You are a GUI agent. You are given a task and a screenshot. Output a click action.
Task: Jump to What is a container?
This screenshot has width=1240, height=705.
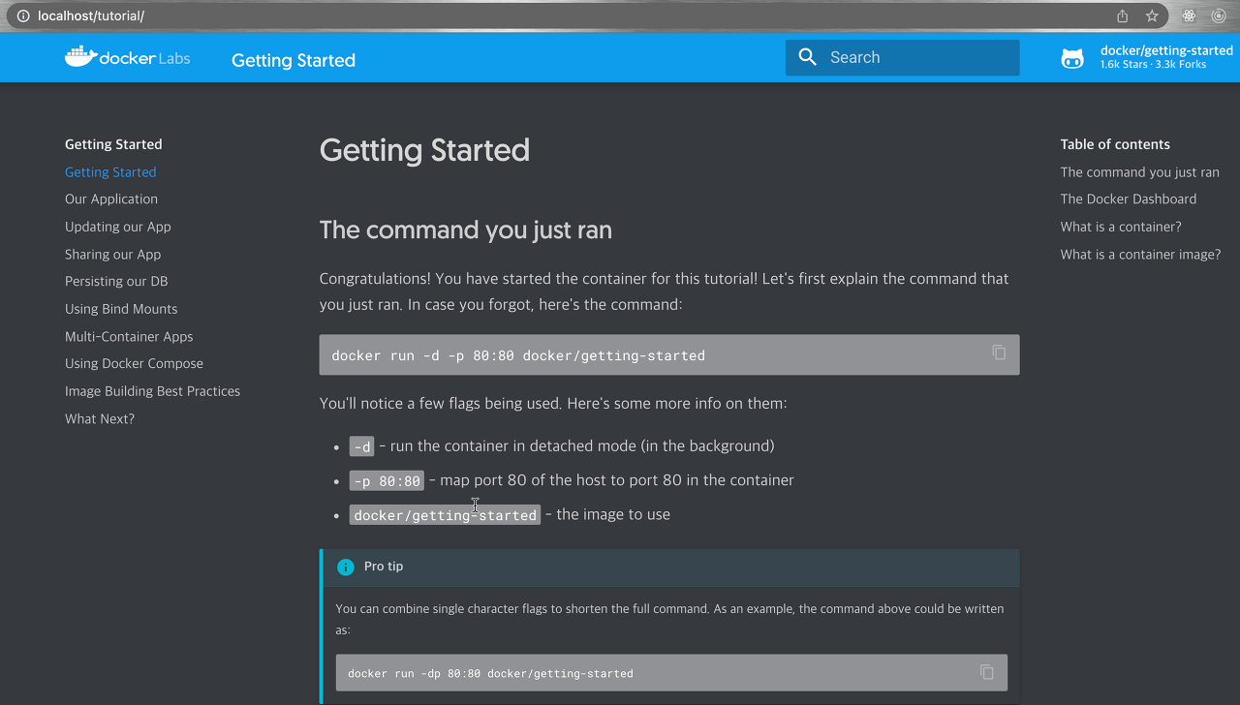click(1121, 227)
